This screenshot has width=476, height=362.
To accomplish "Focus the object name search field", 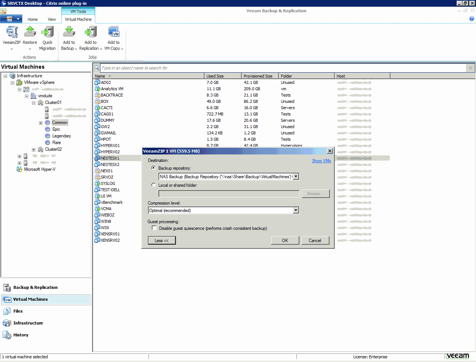I will (x=283, y=68).
